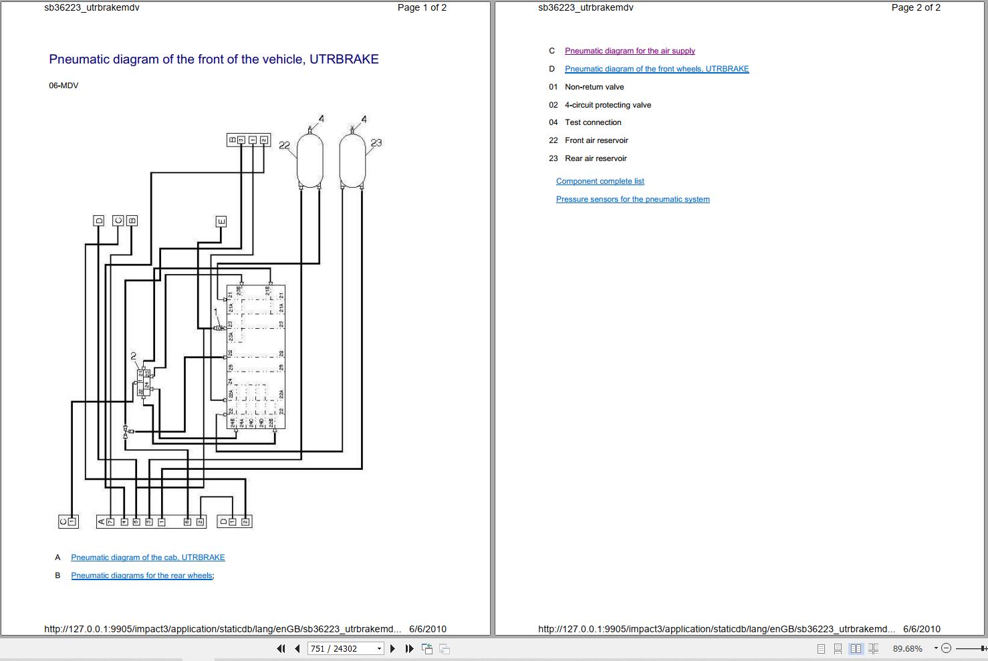Image resolution: width=988 pixels, height=661 pixels.
Task: Advance to the next page
Action: [392, 648]
